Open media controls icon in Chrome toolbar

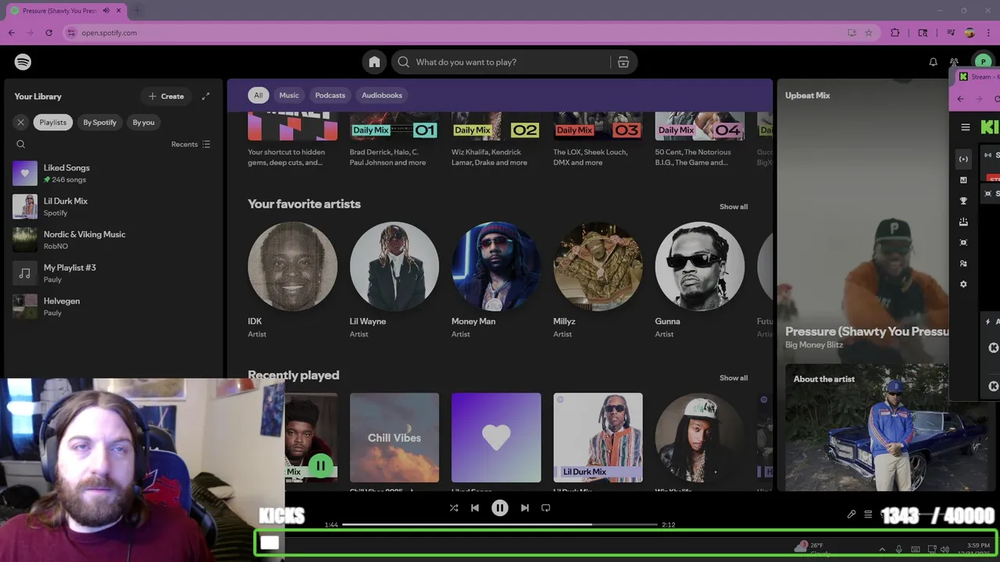click(x=951, y=33)
